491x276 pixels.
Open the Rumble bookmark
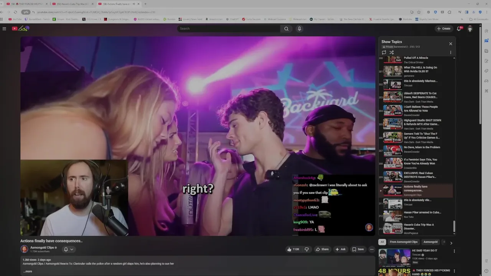pos(169,19)
